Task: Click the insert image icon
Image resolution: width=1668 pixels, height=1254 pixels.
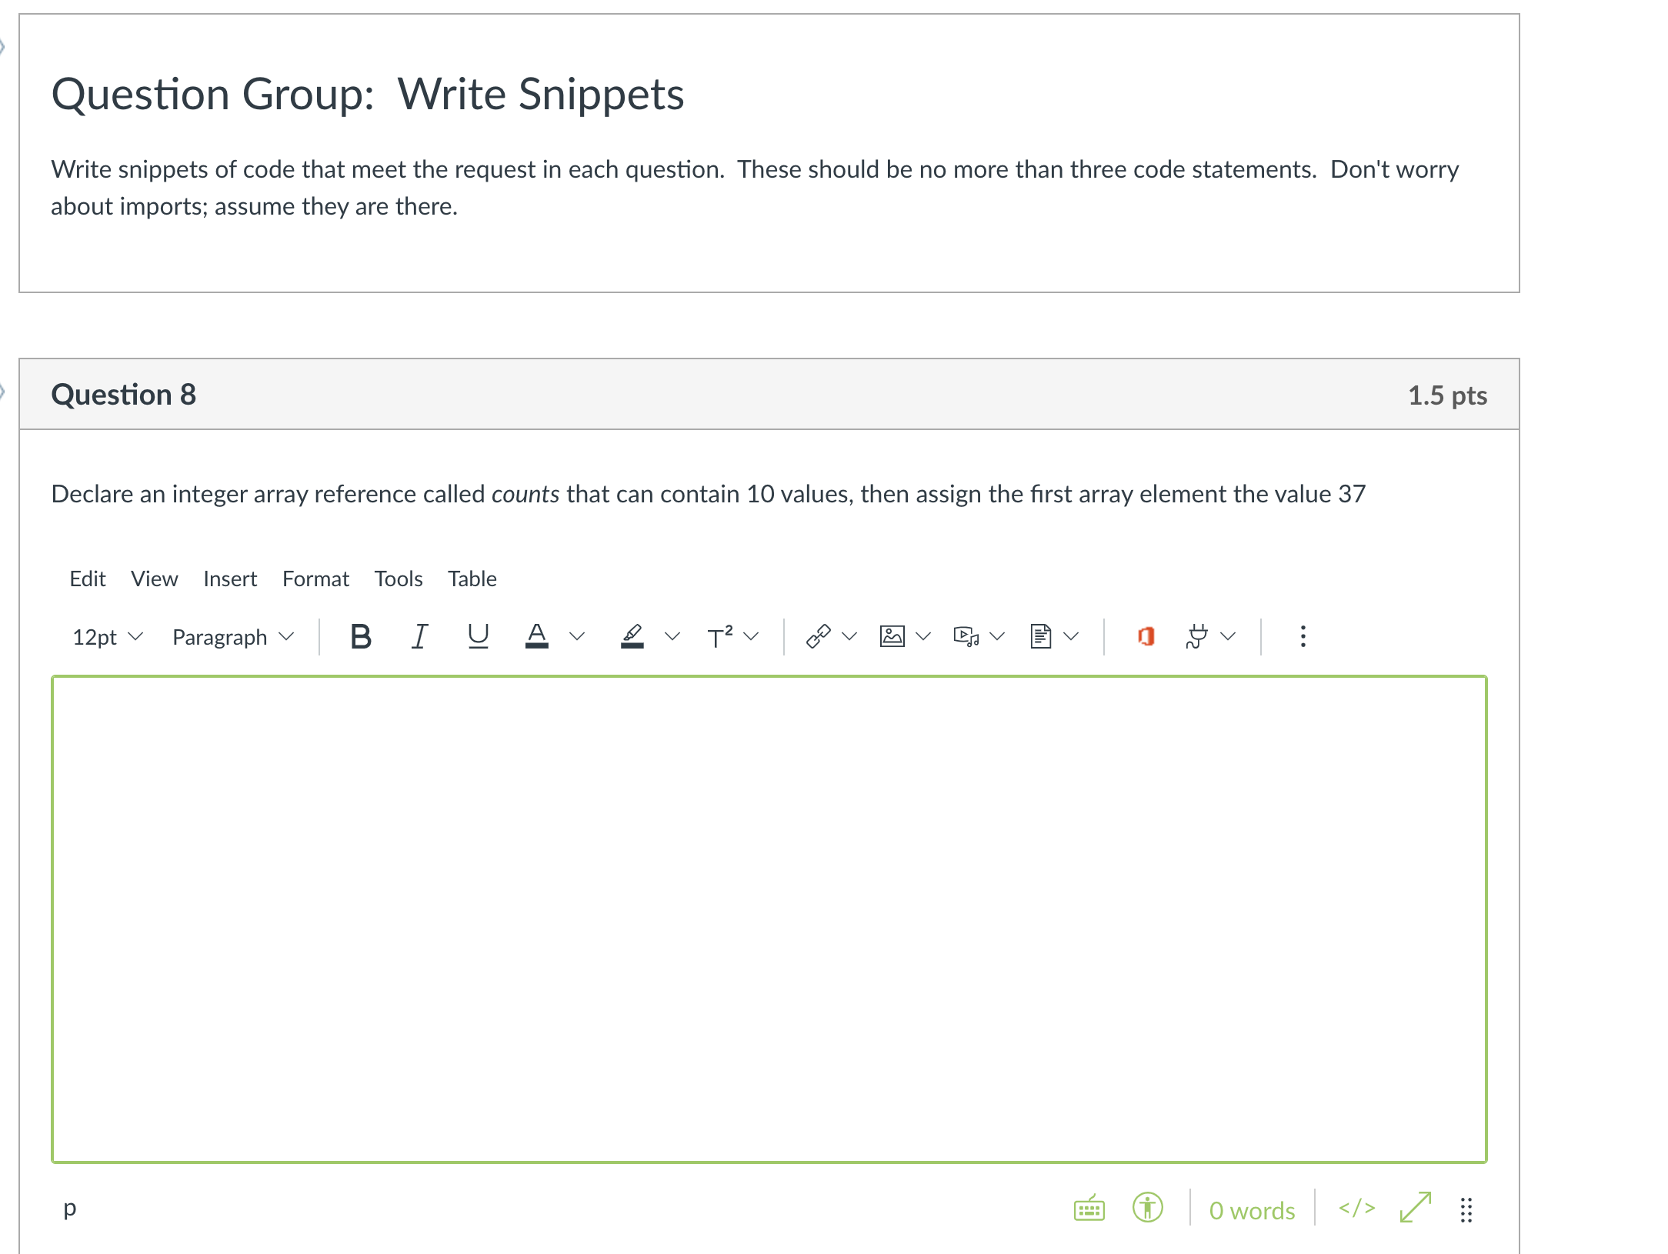Action: (892, 636)
